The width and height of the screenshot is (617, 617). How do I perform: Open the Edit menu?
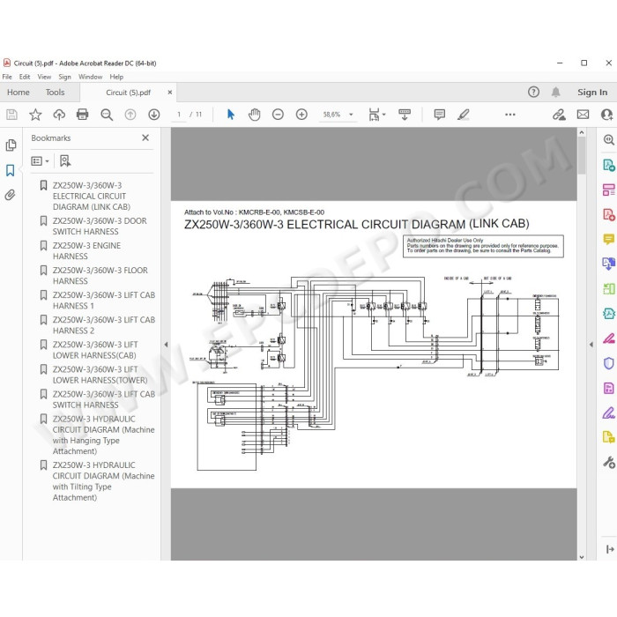pos(25,77)
